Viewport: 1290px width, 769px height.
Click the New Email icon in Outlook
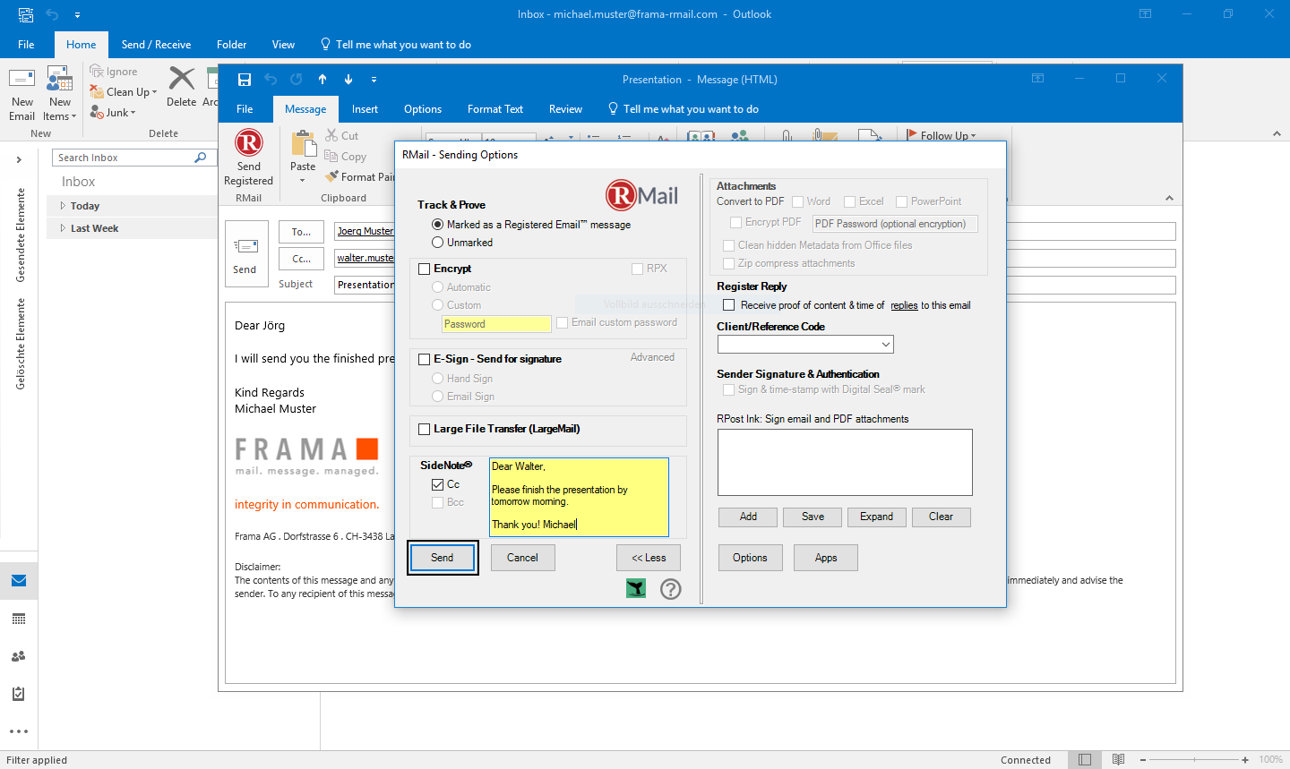21,79
